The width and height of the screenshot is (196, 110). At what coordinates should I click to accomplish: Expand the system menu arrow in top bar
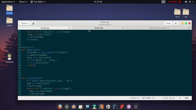(193, 2)
